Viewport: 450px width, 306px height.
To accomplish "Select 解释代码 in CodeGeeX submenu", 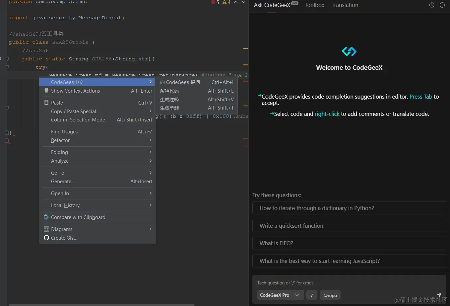I will coord(197,91).
